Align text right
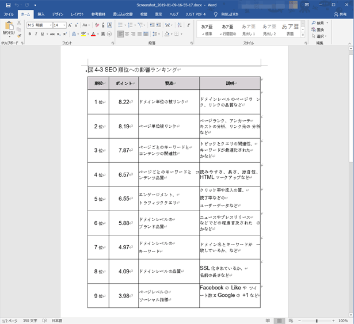354x324 pixels. 133,34
